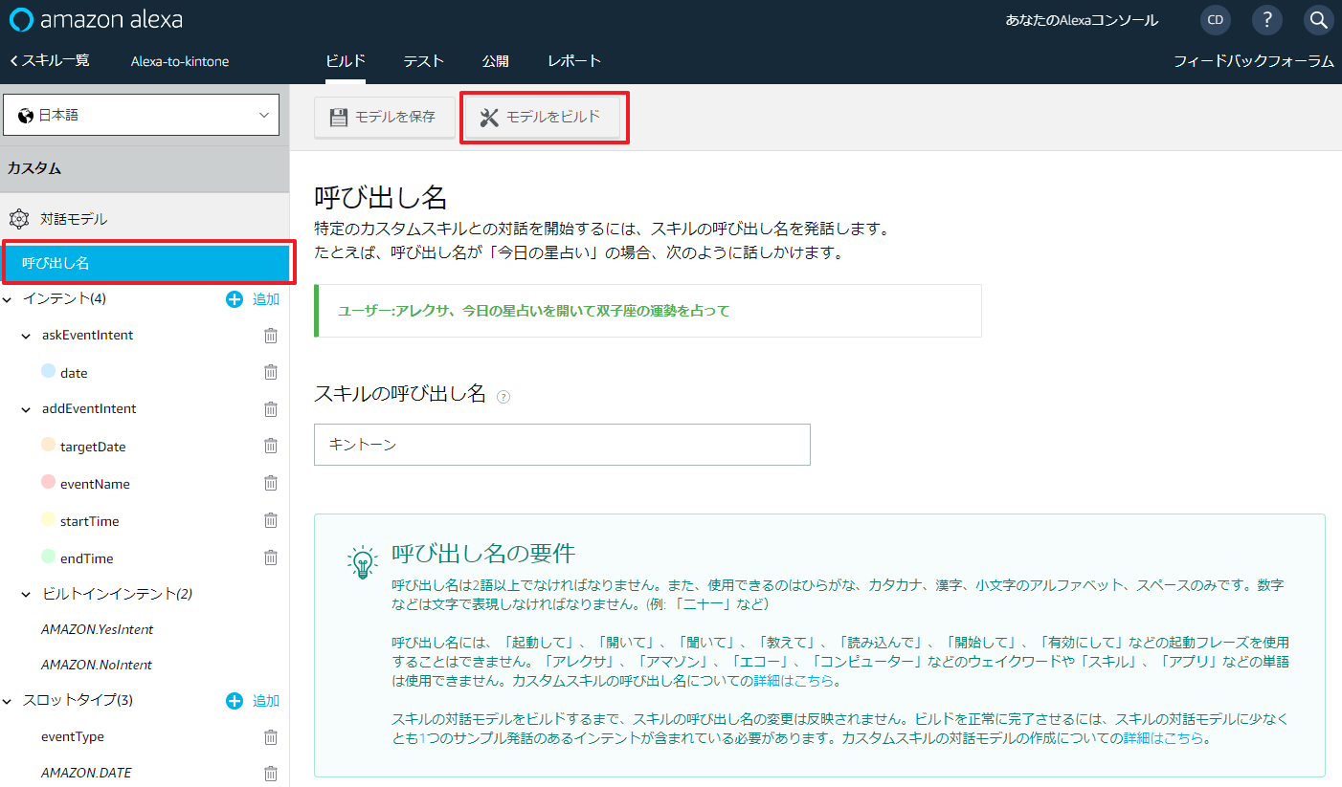This screenshot has height=787, width=1342.
Task: Select the AMAZON.DATE slot type
Action: (x=86, y=773)
